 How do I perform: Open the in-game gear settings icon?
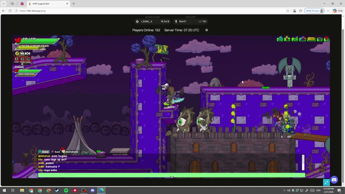[x=320, y=39]
